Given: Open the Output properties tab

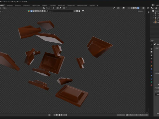Looking at the screenshot, I should [151, 52].
